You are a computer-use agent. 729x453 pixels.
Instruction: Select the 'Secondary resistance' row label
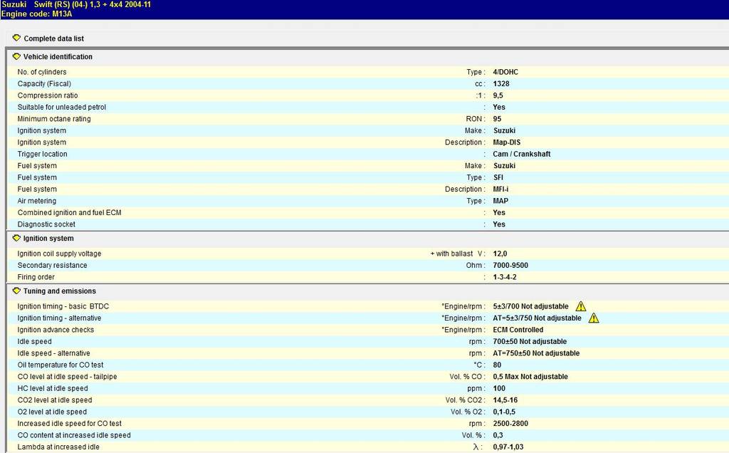click(52, 265)
